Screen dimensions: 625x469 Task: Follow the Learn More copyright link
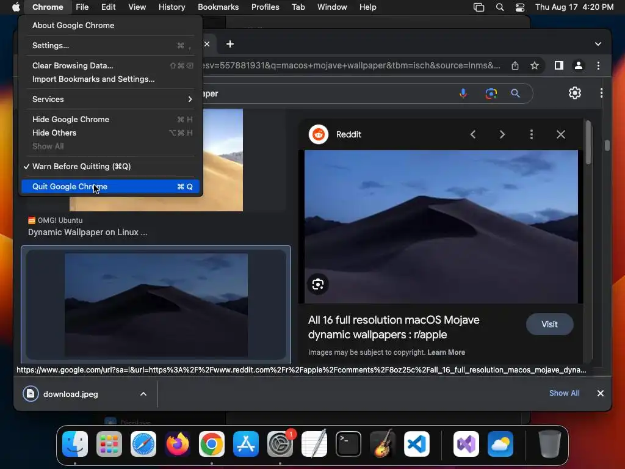pos(446,352)
